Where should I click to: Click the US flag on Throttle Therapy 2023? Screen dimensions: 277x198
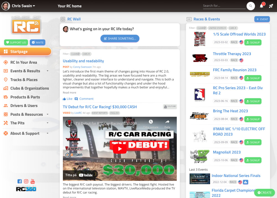(241, 60)
